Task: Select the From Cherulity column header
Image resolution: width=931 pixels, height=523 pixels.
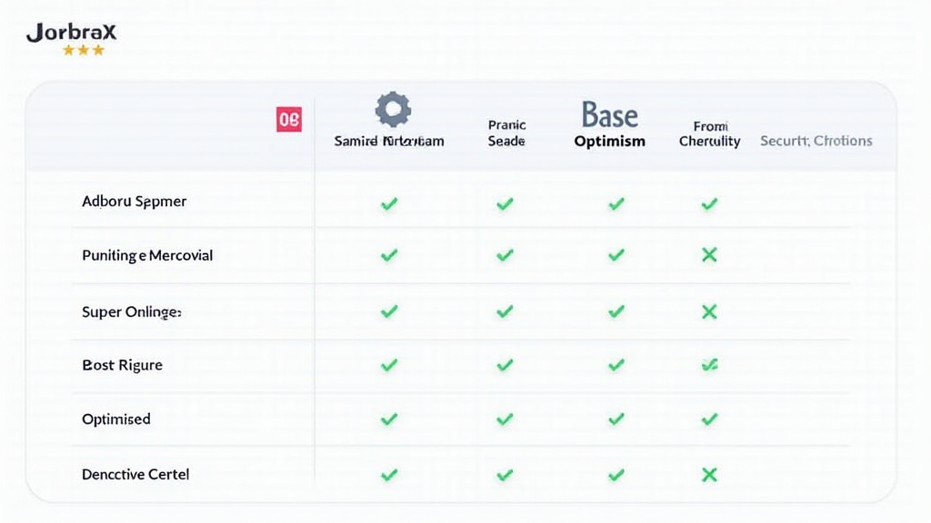Action: [709, 133]
